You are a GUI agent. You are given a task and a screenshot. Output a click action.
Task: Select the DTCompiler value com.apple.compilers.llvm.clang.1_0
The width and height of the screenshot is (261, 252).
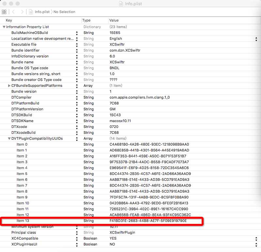pyautogui.click(x=140, y=97)
